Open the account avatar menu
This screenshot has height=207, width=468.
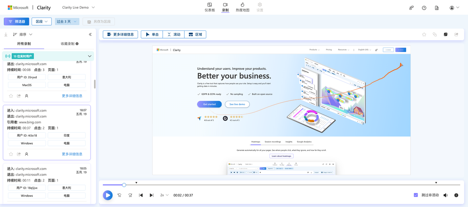pos(454,7)
